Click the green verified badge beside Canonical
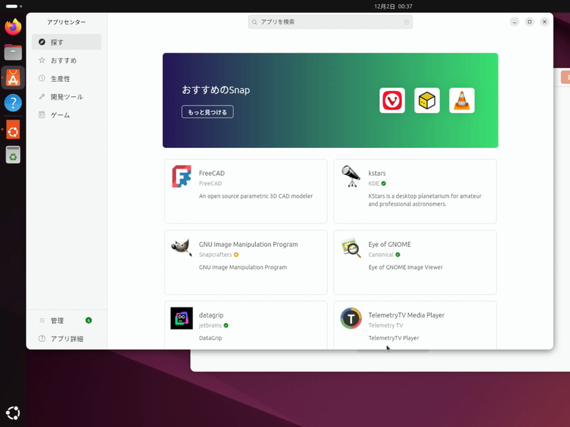The width and height of the screenshot is (570, 427). 398,255
